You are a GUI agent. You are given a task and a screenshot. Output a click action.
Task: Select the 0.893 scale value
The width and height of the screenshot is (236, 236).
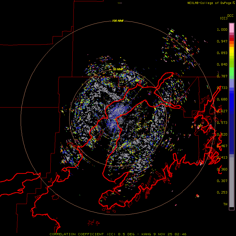pos(222,53)
